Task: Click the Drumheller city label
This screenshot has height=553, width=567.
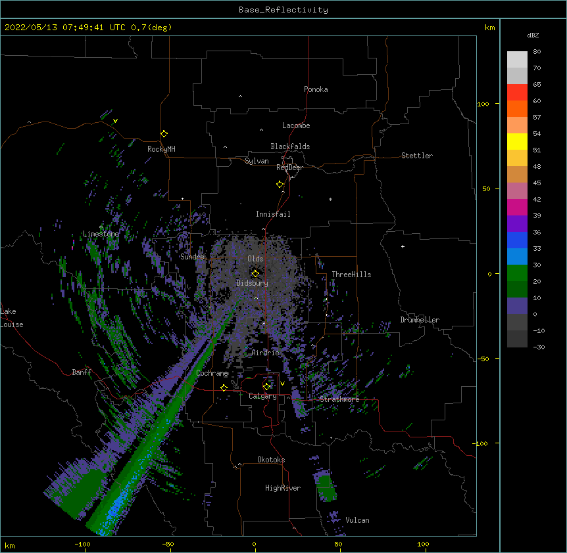Action: 420,320
